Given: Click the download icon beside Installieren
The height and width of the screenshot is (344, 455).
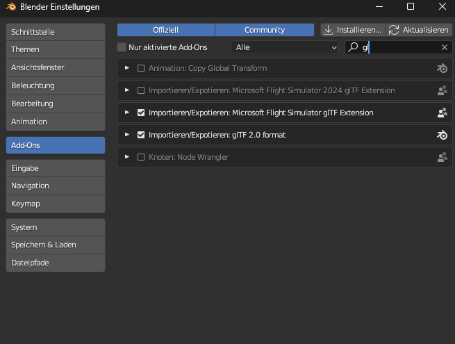Looking at the screenshot, I should click(328, 30).
